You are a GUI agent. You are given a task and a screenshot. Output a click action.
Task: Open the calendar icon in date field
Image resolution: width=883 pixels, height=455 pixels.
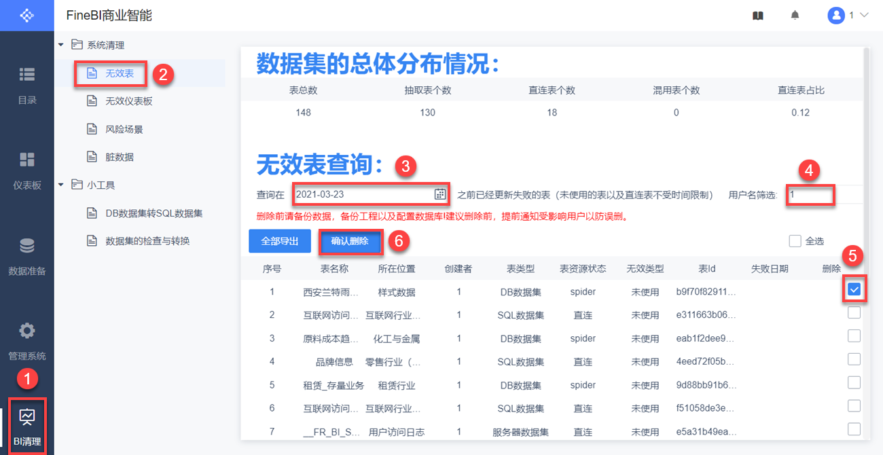point(440,194)
